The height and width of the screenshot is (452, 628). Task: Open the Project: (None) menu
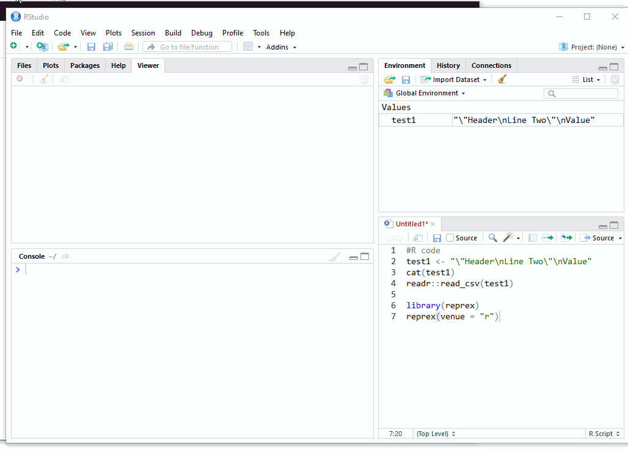591,47
